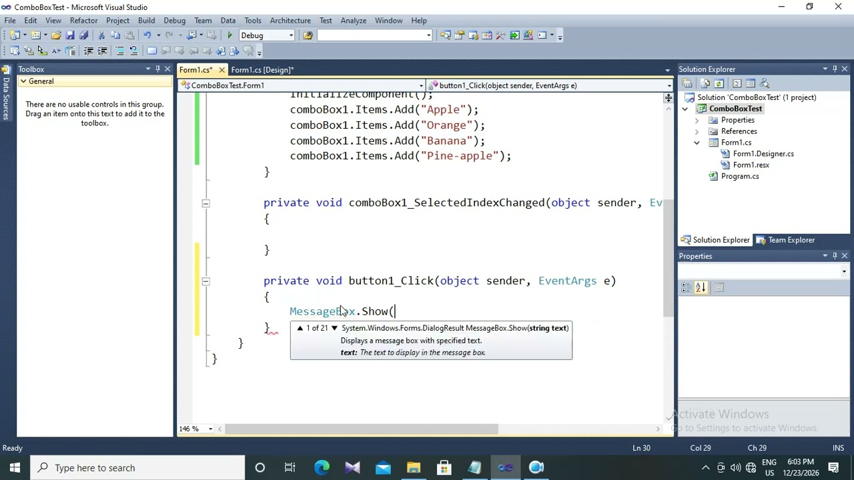This screenshot has width=854, height=480.
Task: Select Form1.Designer.cs in Solution Explorer
Action: pos(763,154)
